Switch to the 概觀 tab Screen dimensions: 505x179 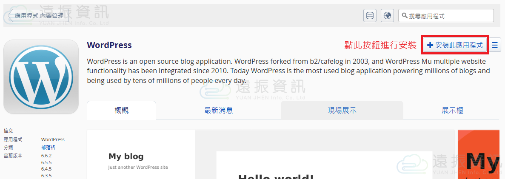(x=121, y=111)
